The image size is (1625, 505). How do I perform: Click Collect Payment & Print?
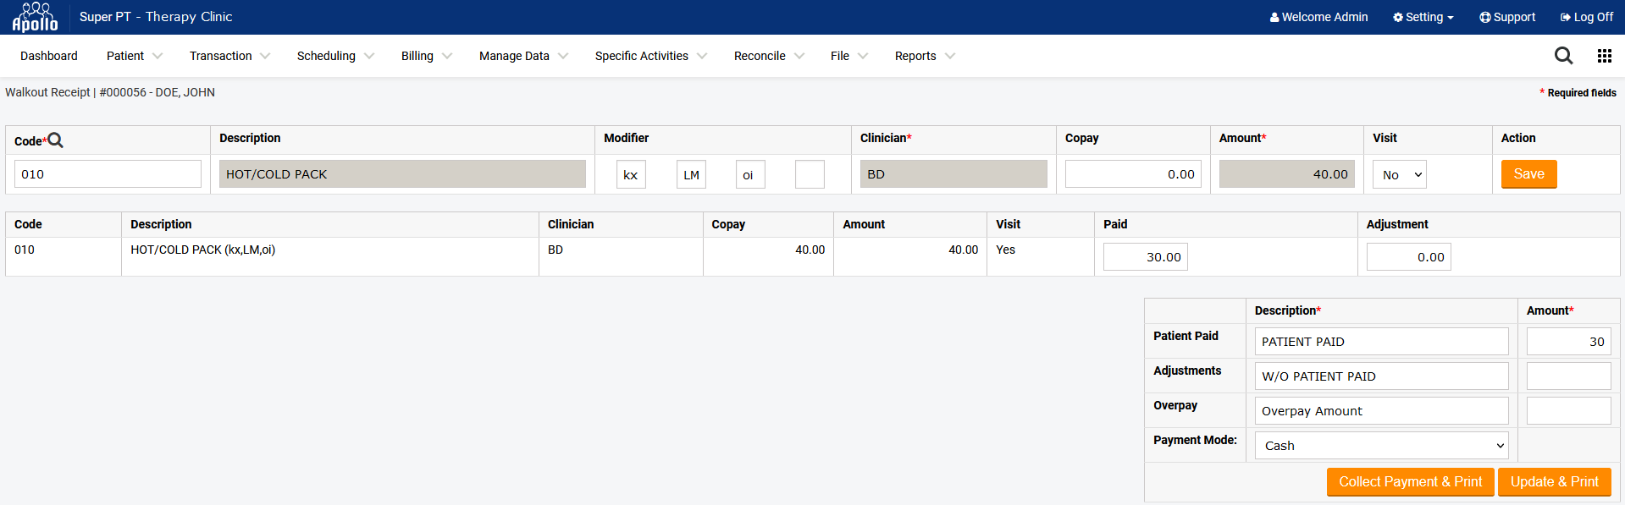[1410, 482]
